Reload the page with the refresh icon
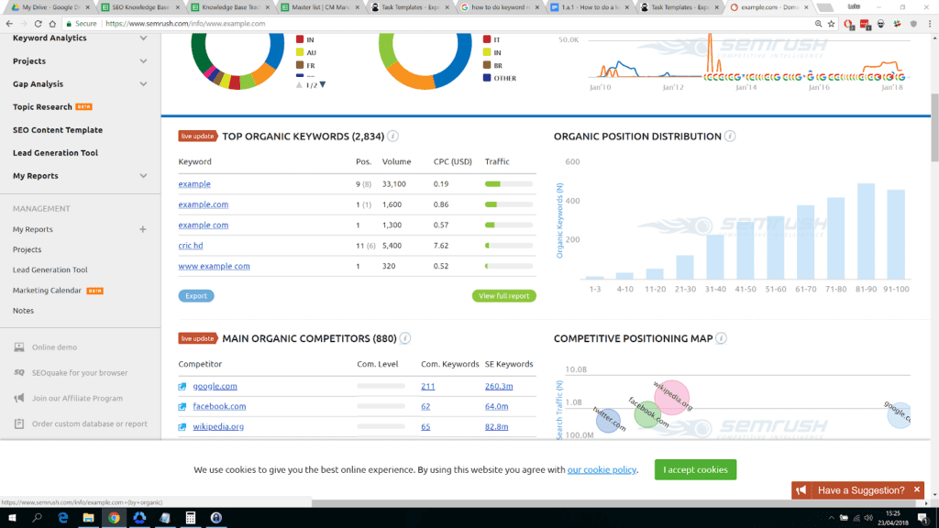The image size is (939, 528). coord(38,24)
